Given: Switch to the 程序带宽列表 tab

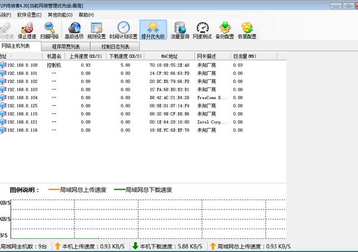Looking at the screenshot, I should point(66,46).
